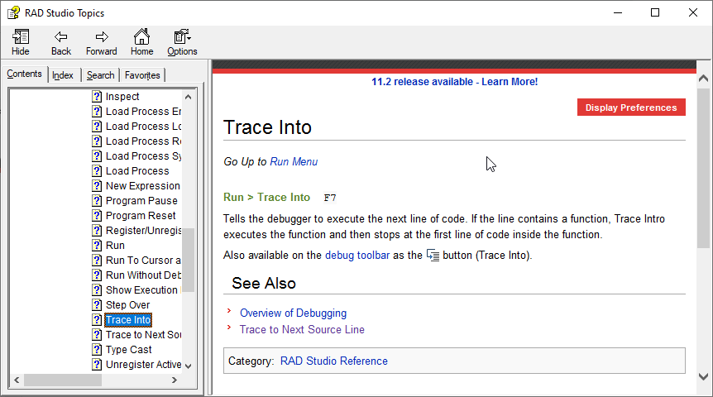Open the Overview of Debugging link
This screenshot has width=713, height=397.
[x=294, y=313]
